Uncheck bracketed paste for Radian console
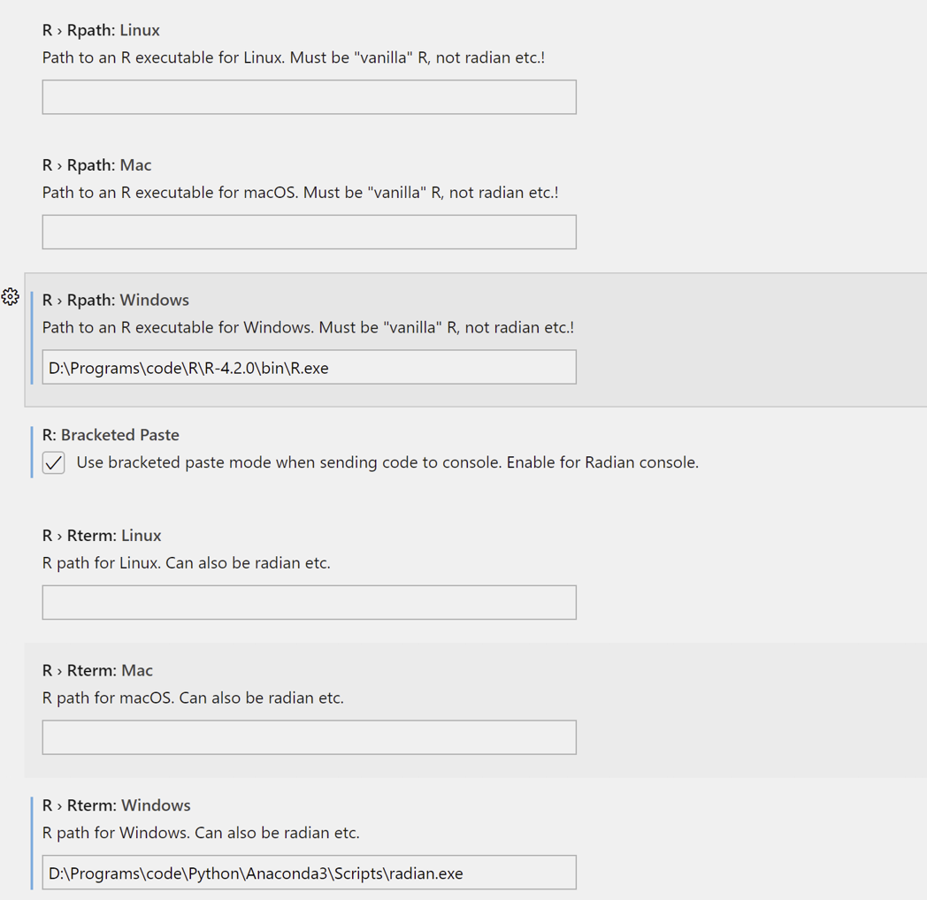Screen dimensions: 927x900 pos(53,462)
